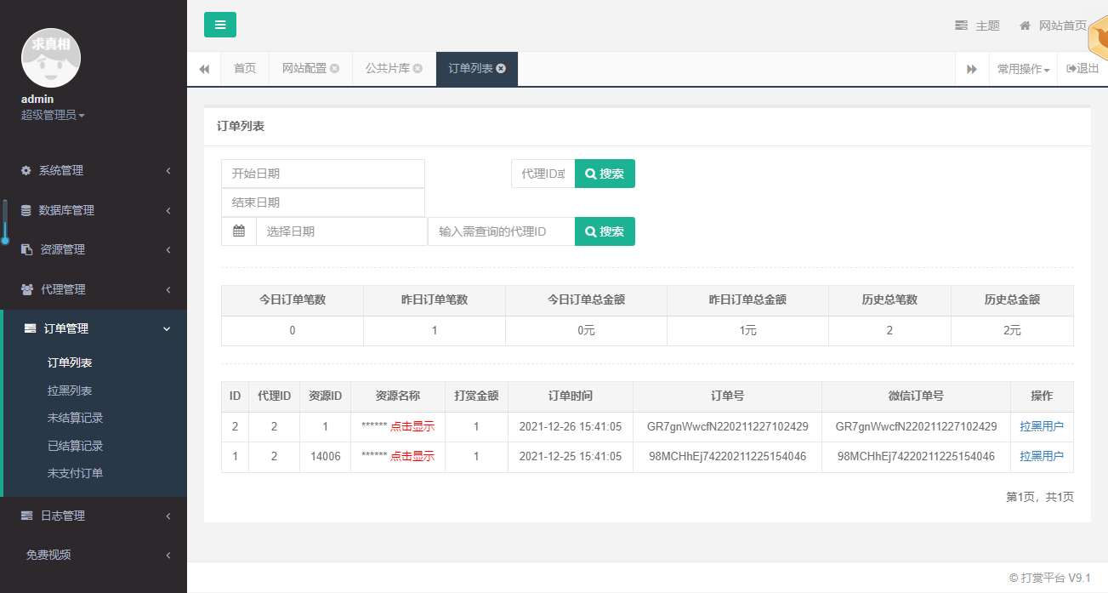
Task: Collapse the 订单管理 sidebar menu
Action: (x=94, y=328)
